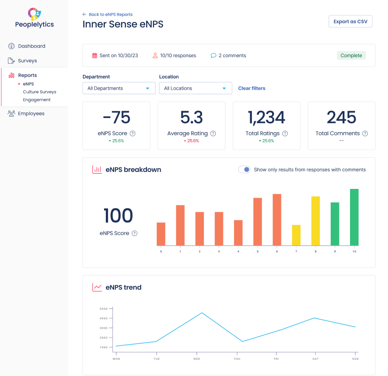Click help icon beside breakdown eNPS Score
The width and height of the screenshot is (388, 376).
[x=134, y=233]
